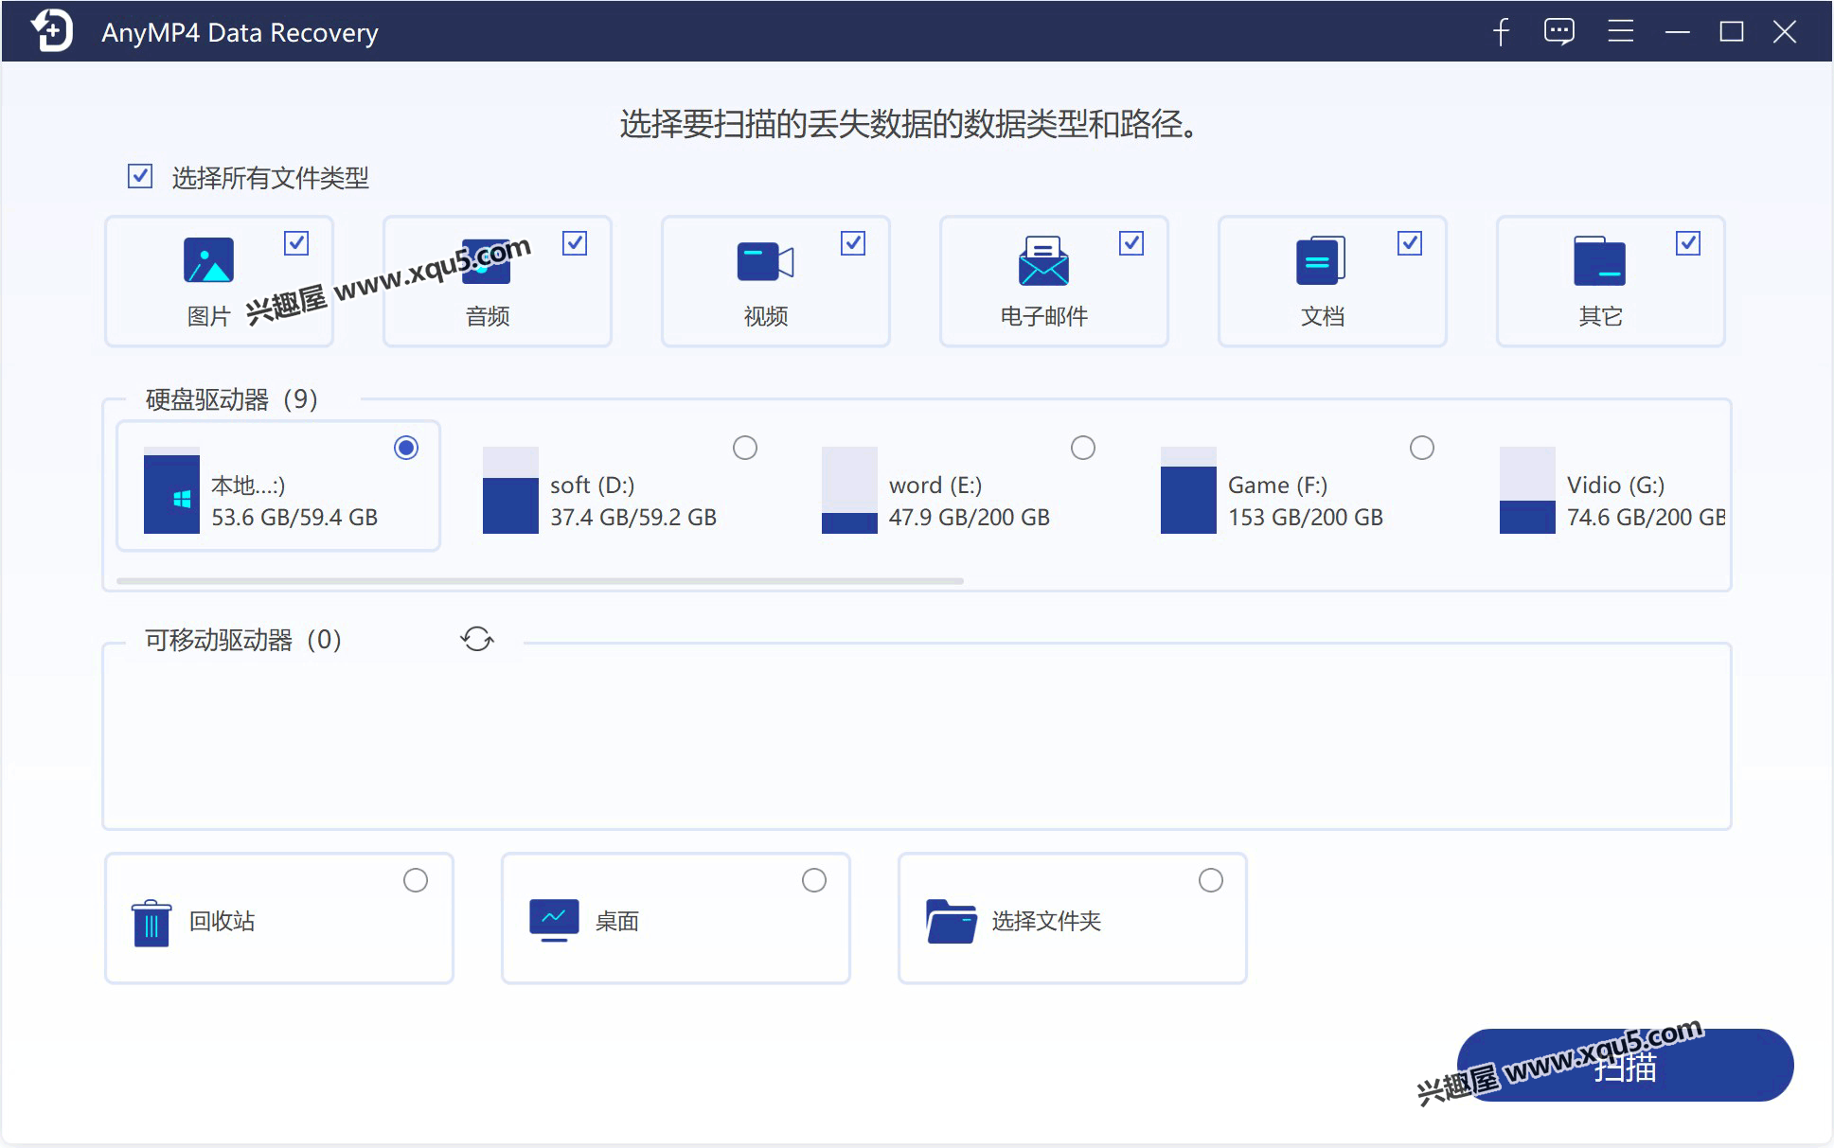
Task: Select the word (E:) radio button
Action: point(1083,448)
